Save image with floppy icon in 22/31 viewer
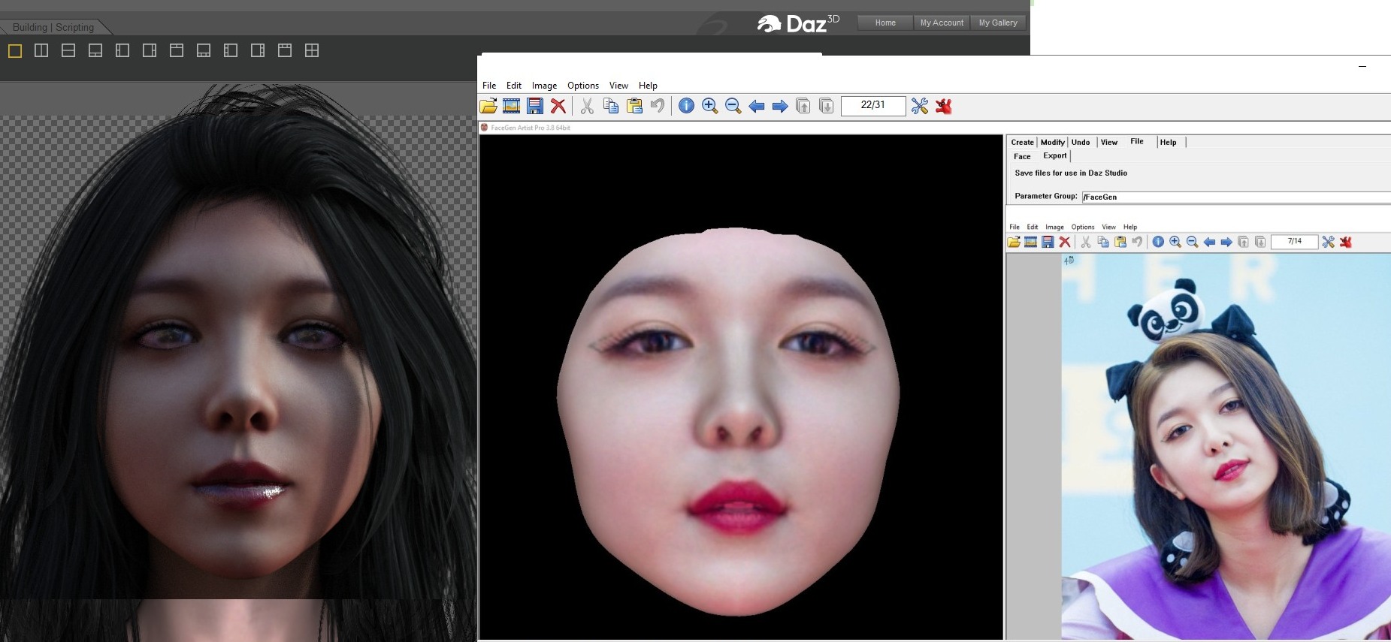The height and width of the screenshot is (642, 1391). point(535,106)
